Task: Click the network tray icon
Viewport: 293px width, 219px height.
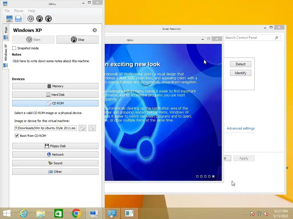Action: [259, 214]
